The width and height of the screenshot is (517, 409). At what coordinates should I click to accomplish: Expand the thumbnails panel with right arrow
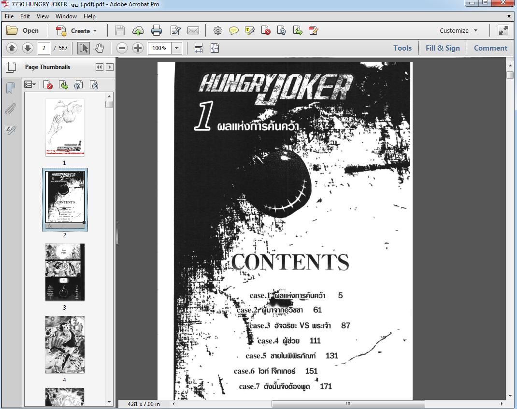[110, 67]
